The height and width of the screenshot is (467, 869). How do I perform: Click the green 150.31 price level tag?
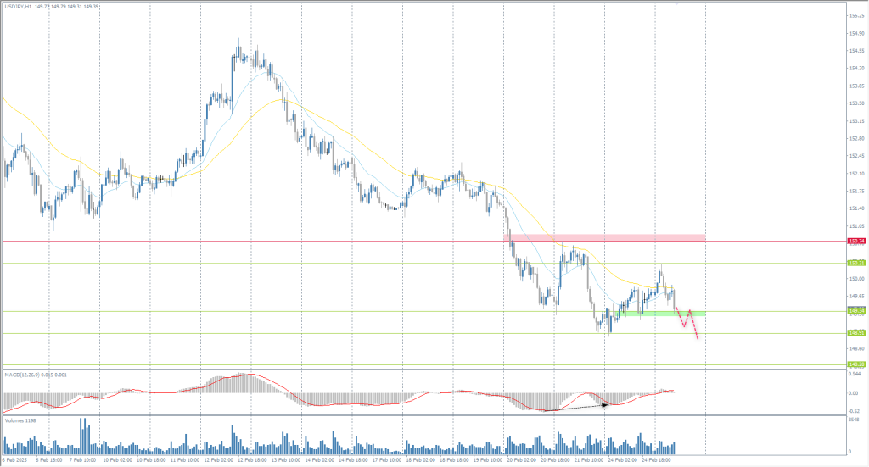click(856, 264)
